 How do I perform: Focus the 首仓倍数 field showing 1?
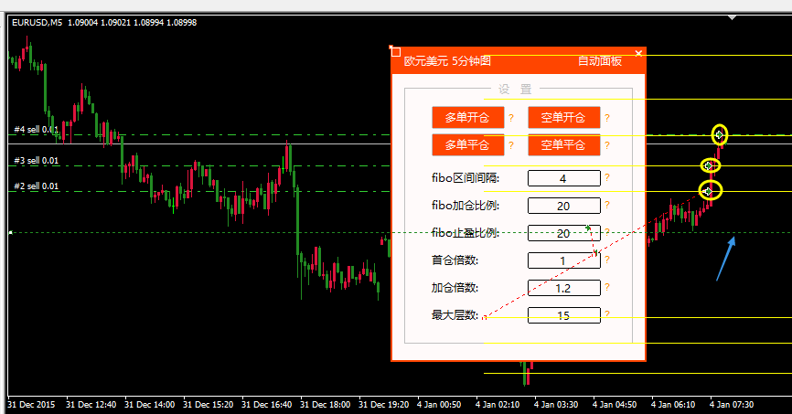(x=563, y=260)
